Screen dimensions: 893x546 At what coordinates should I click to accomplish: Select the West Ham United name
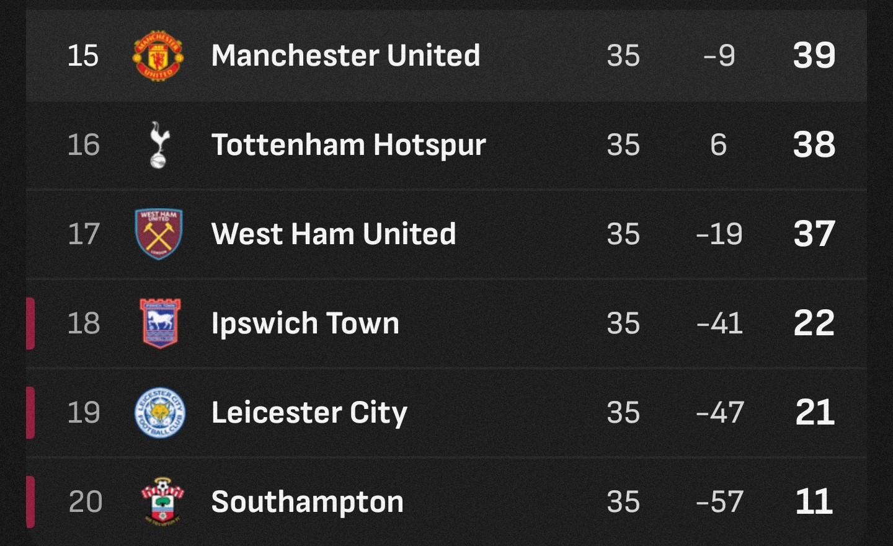(x=334, y=234)
